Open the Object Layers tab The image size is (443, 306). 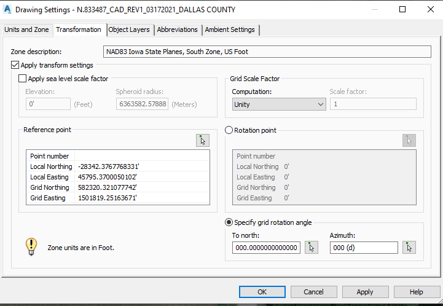coord(129,29)
